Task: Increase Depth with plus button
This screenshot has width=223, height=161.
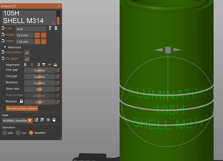Action: (x=44, y=42)
